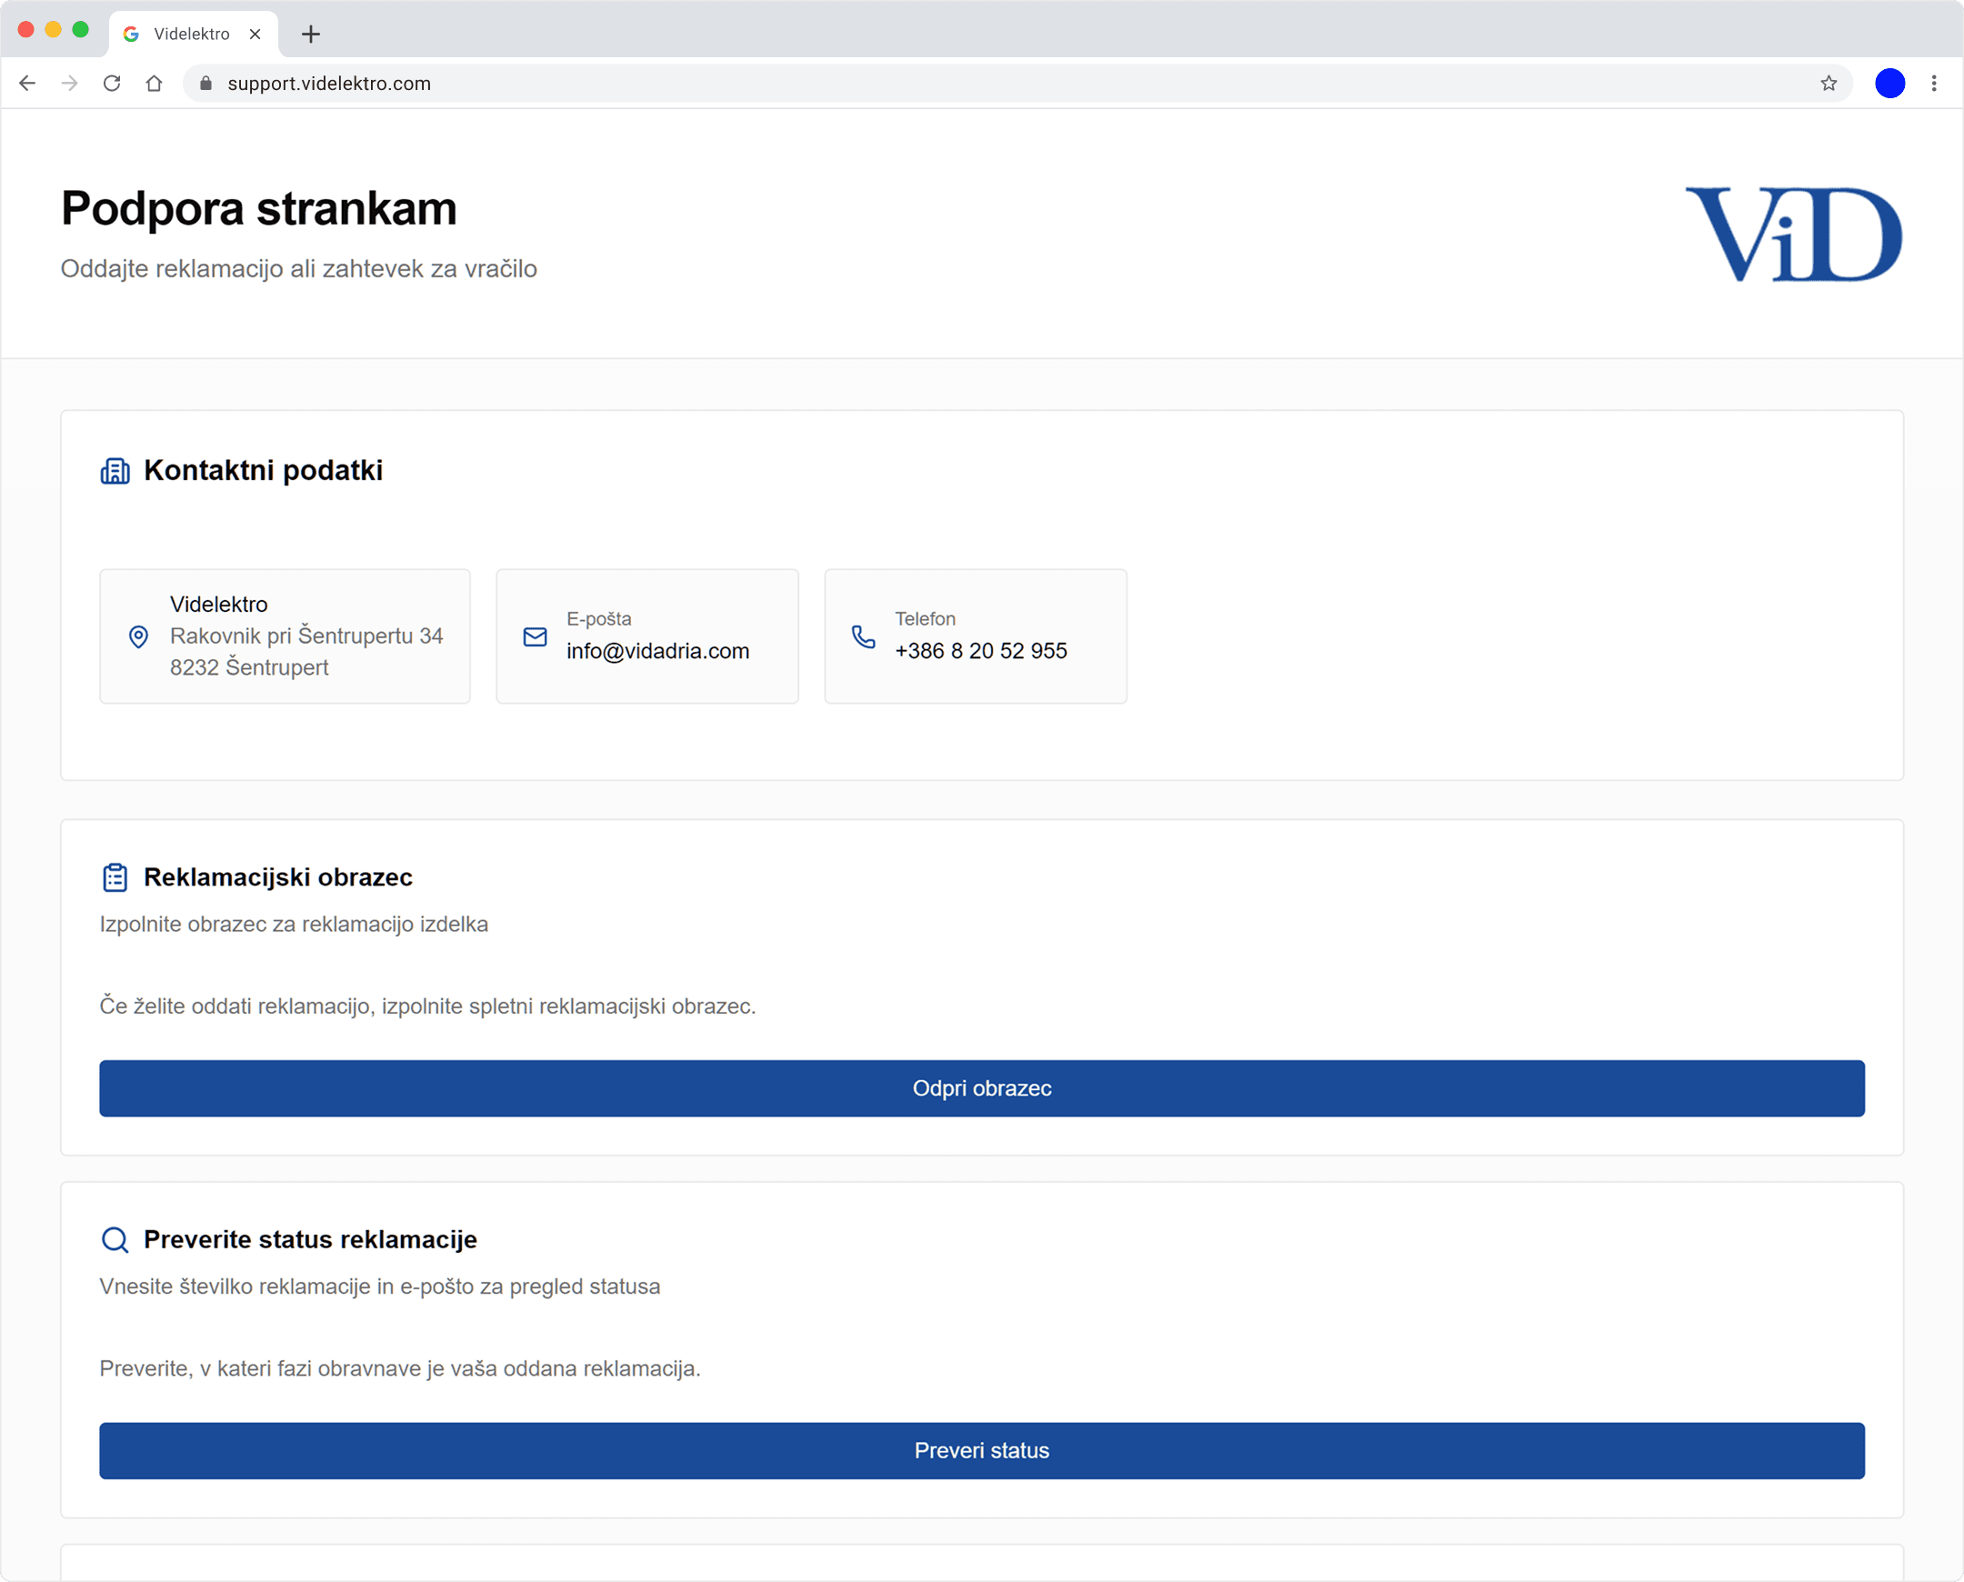
Task: Click the browser forward arrow
Action: click(69, 84)
